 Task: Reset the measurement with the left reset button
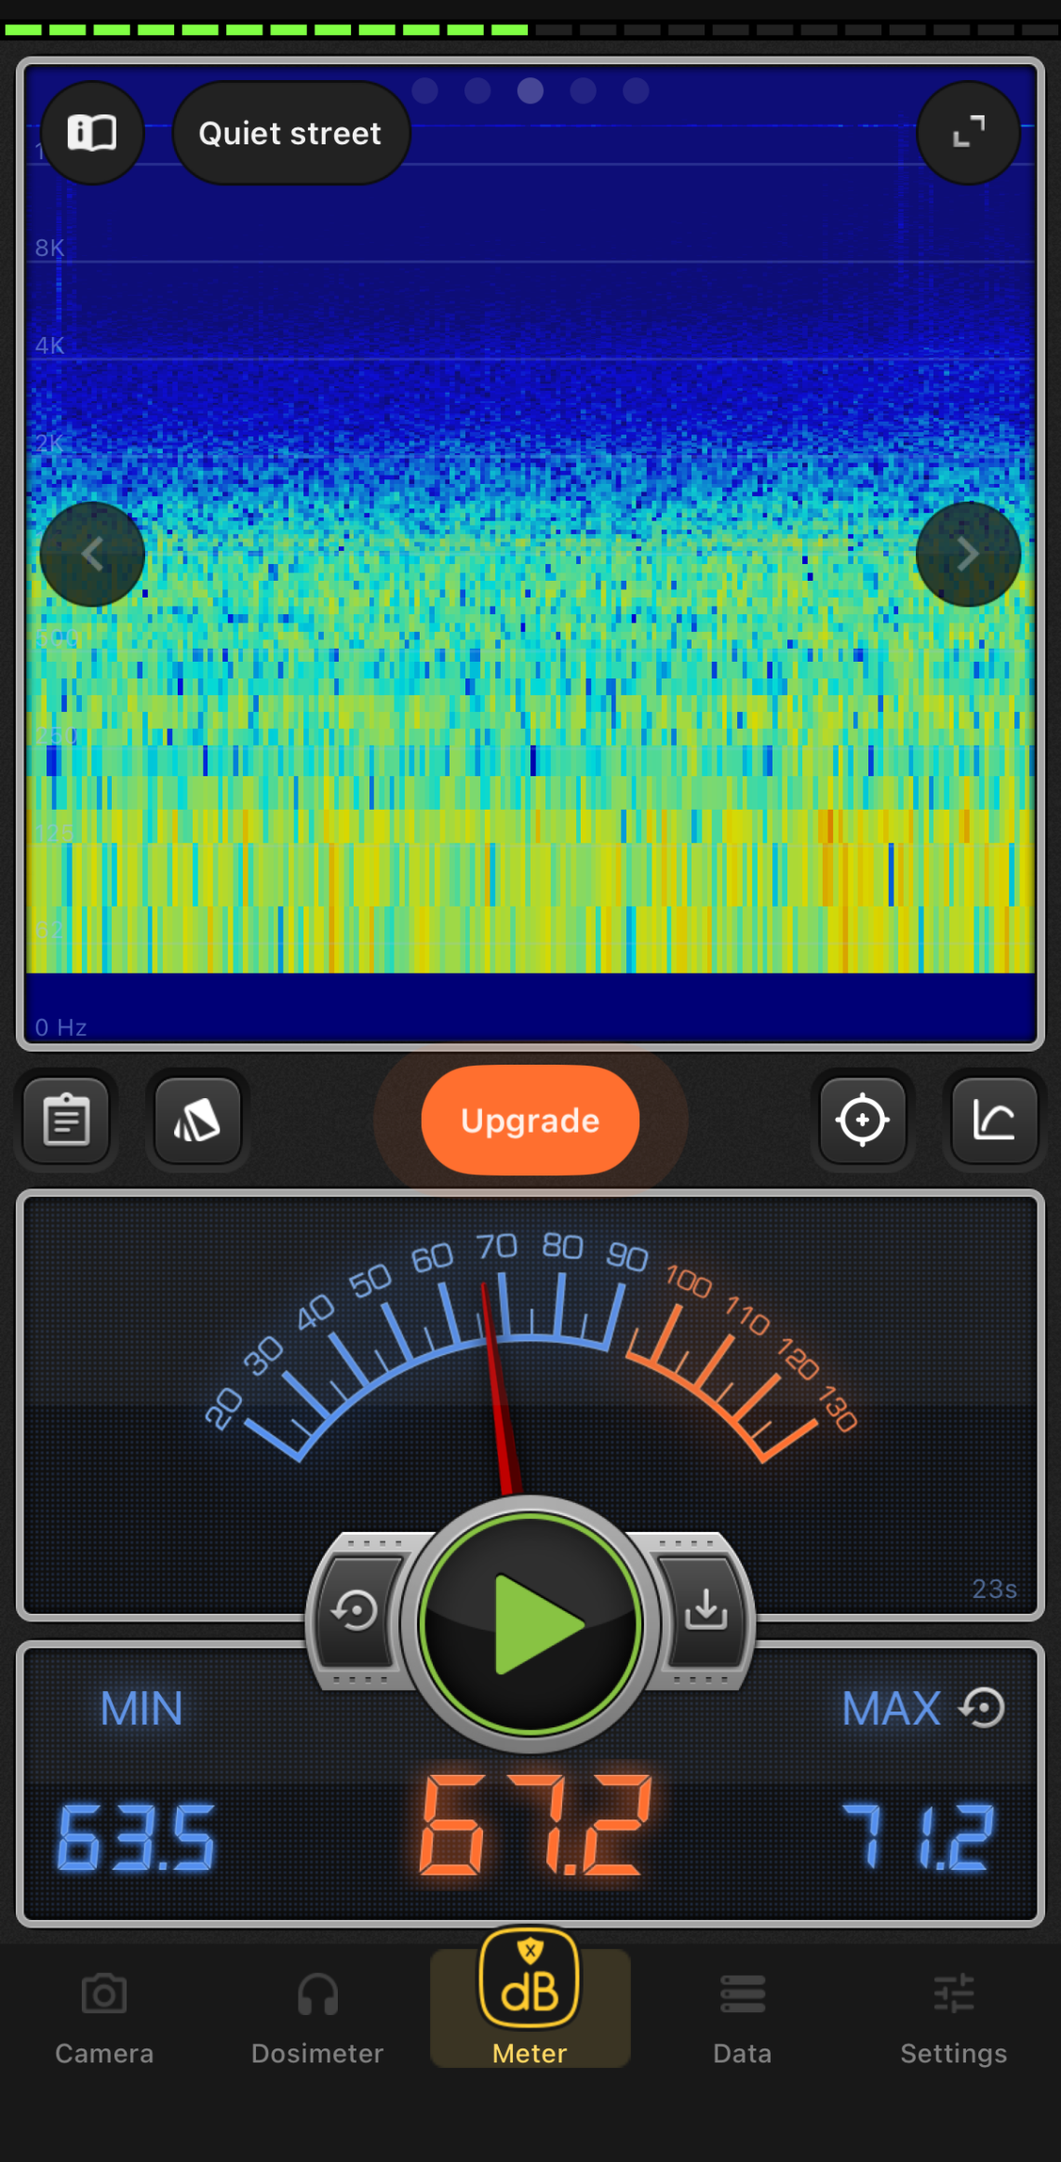point(356,1610)
